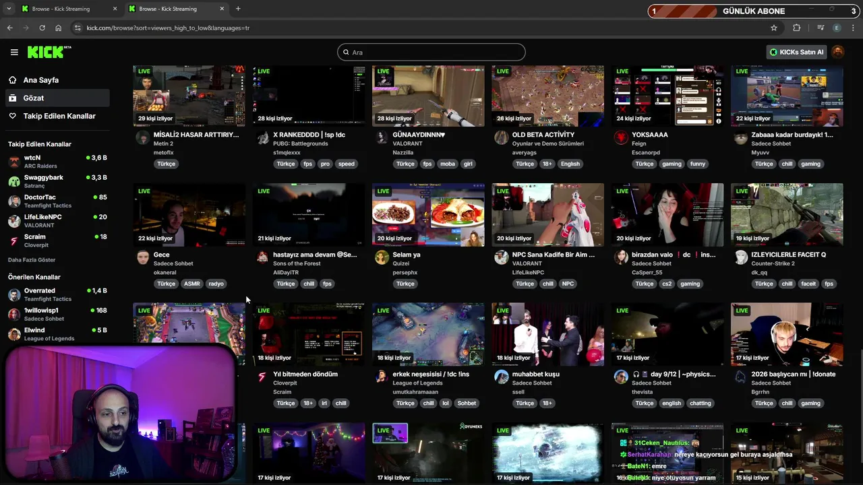
Task: Click the ssell streamer avatar
Action: click(501, 377)
